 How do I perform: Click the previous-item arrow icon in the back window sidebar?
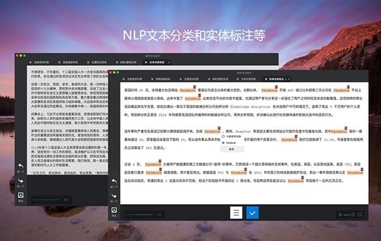pos(21,166)
